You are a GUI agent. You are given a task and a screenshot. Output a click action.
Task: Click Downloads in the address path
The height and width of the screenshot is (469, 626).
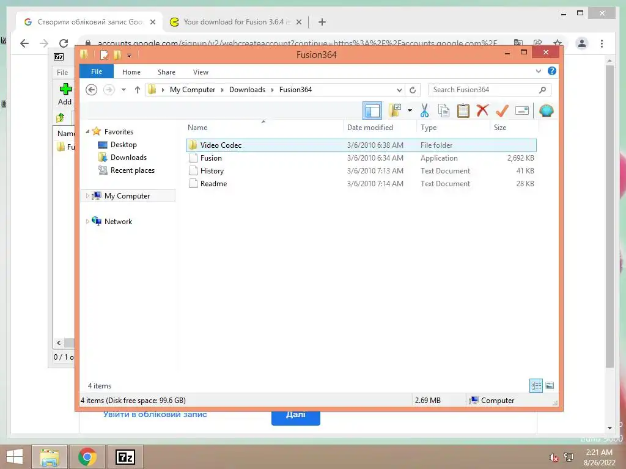pyautogui.click(x=247, y=90)
